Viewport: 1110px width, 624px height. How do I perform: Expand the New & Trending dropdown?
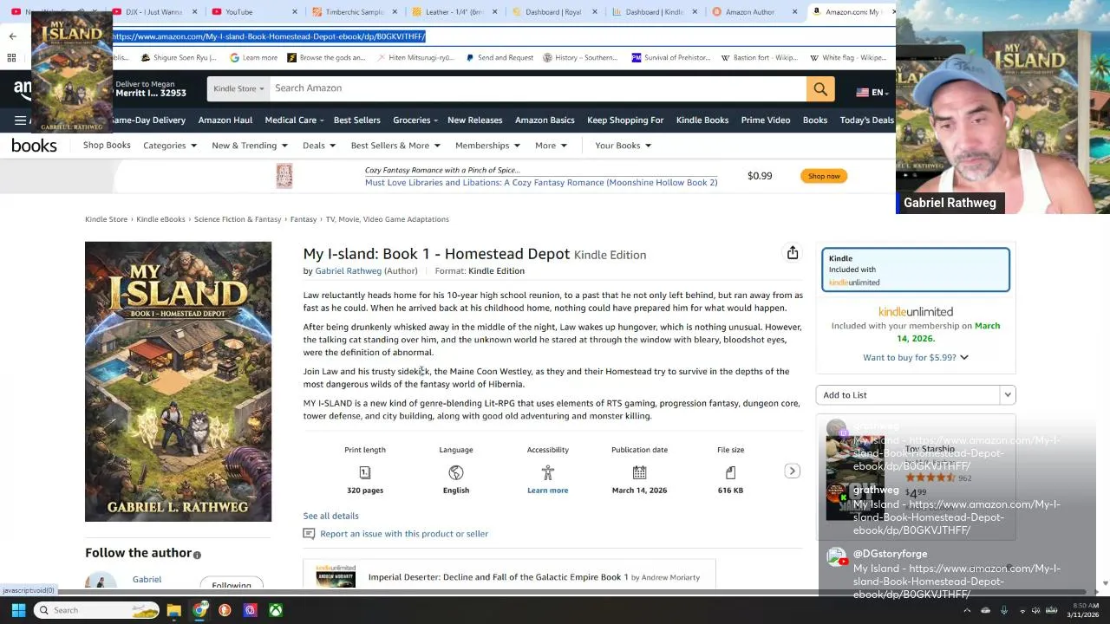(250, 146)
